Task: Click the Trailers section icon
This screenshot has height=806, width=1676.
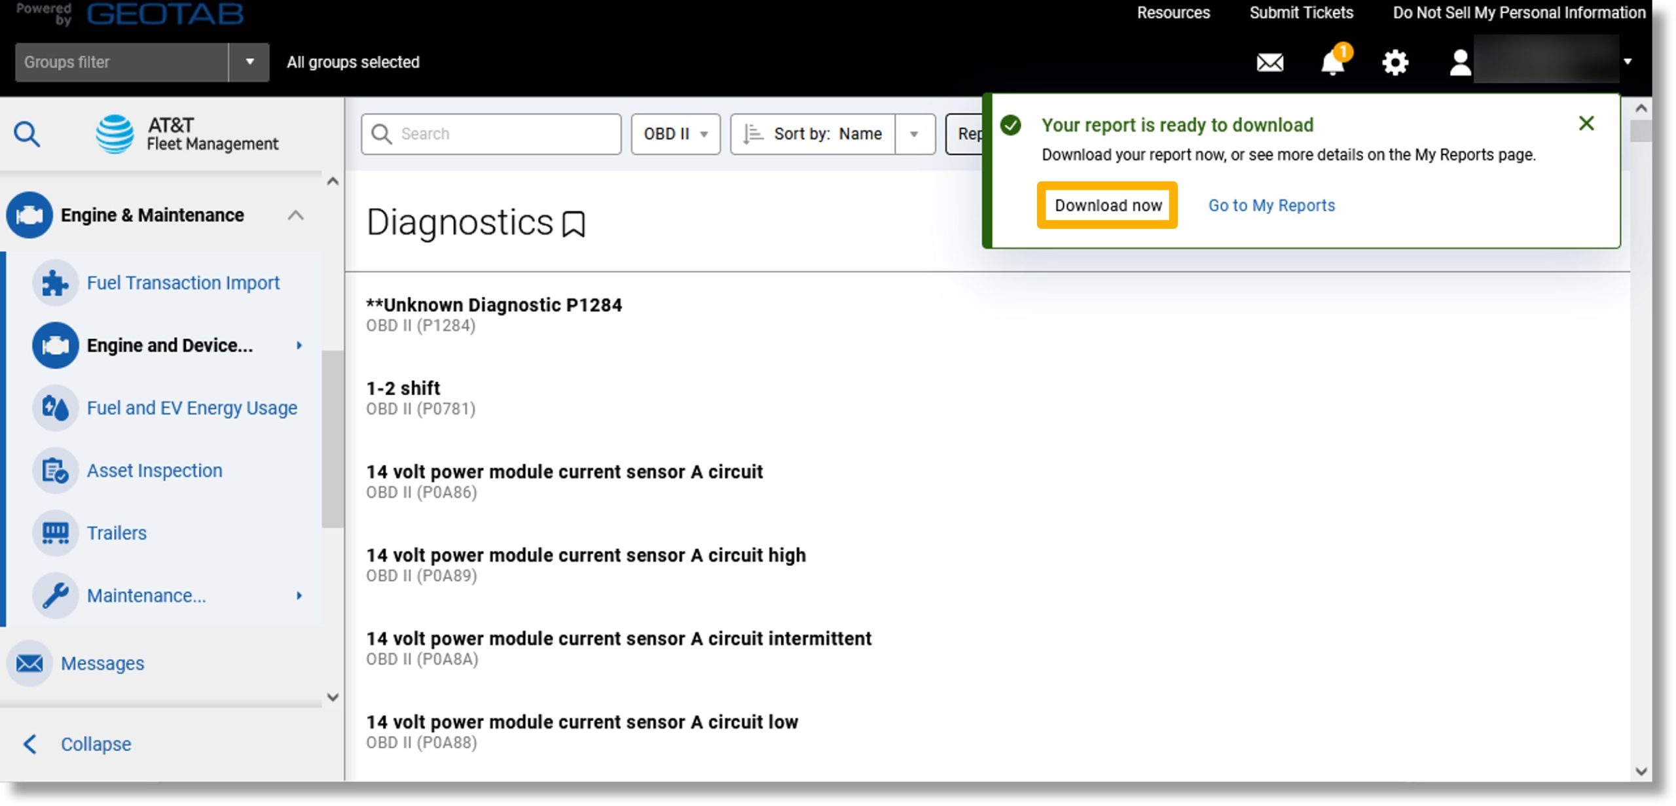Action: 56,533
